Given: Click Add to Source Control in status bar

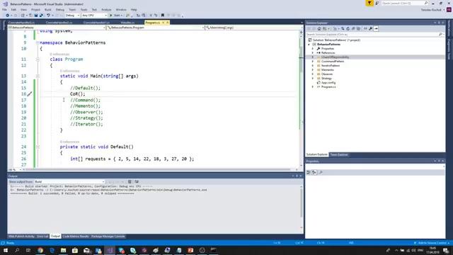Looking at the screenshot, I should click(x=432, y=243).
